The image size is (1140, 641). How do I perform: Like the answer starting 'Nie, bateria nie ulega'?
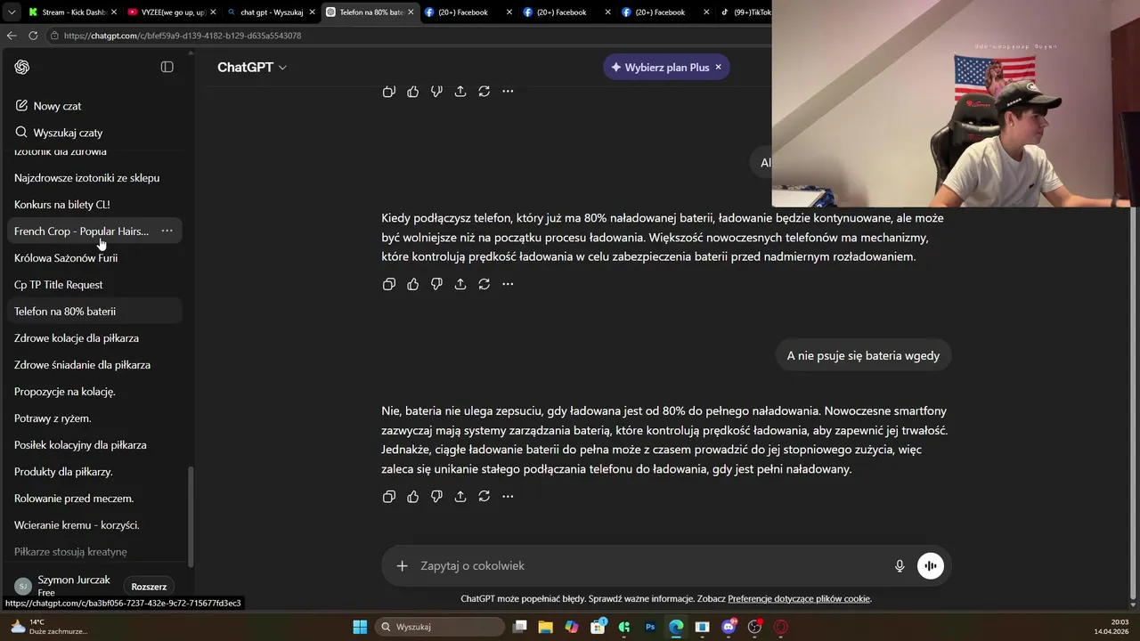click(x=412, y=496)
